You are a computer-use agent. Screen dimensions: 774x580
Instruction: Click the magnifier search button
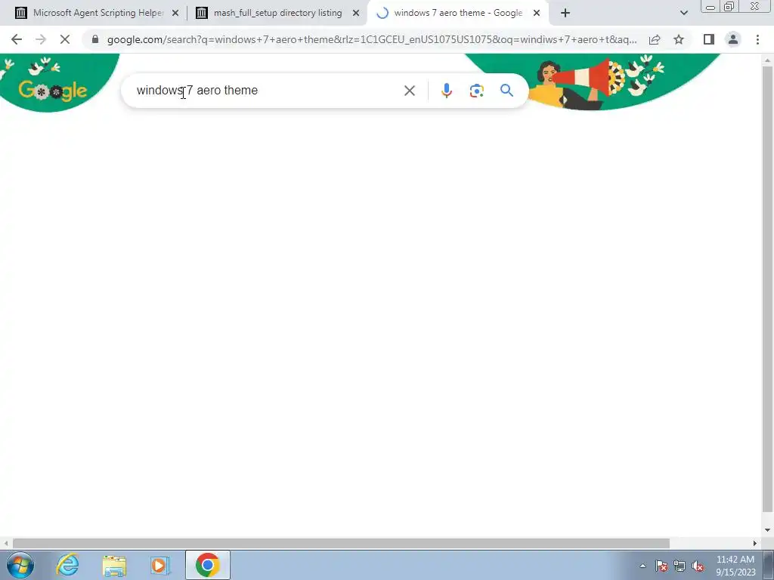coord(506,91)
